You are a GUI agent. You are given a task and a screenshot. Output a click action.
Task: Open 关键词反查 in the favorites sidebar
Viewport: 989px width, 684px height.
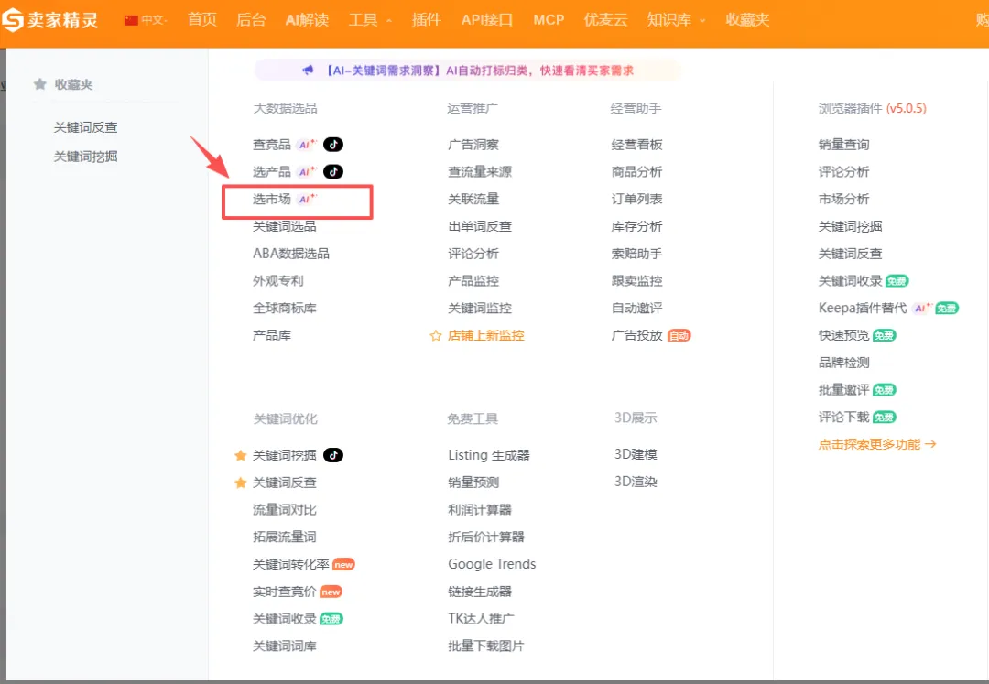[85, 127]
